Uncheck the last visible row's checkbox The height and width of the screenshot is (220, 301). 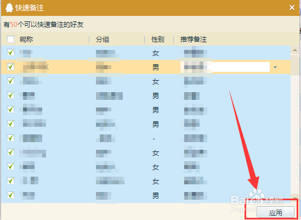(x=10, y=195)
